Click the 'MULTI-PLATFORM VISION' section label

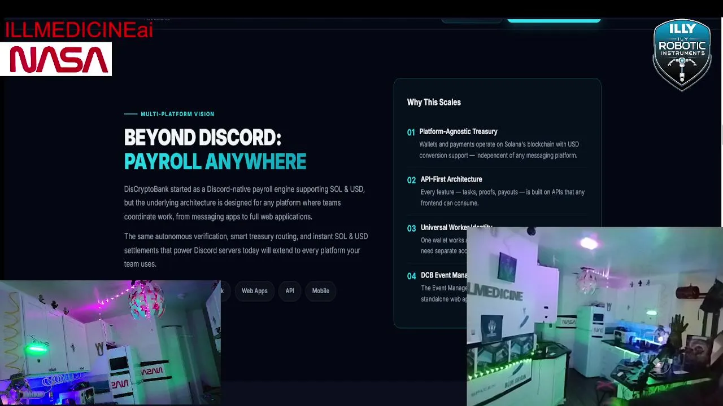pos(177,114)
